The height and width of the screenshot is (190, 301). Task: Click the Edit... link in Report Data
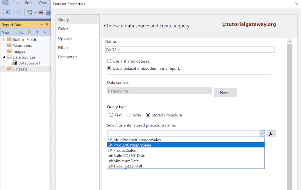20,32
